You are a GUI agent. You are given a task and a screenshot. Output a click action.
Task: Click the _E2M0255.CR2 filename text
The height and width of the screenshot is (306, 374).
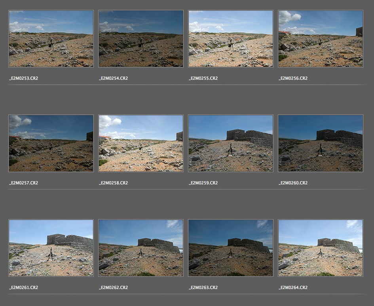point(203,78)
